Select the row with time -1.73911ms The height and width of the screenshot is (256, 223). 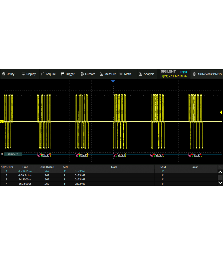[109, 171]
